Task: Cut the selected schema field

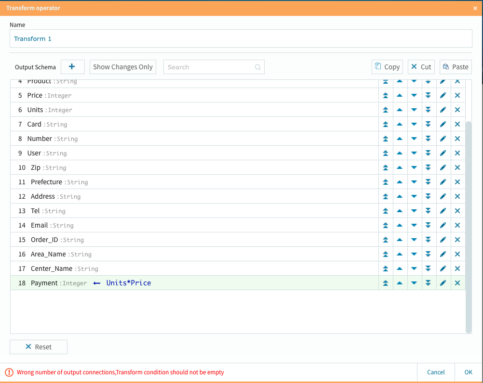Action: click(x=421, y=67)
